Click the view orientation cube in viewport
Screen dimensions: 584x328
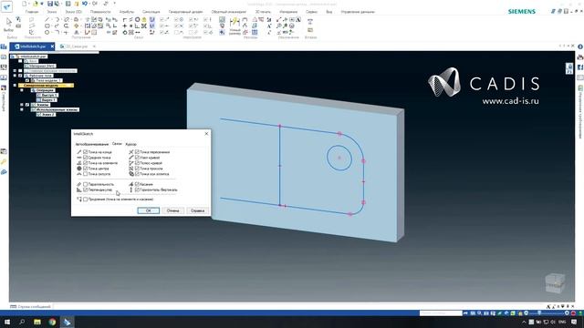pos(555,283)
